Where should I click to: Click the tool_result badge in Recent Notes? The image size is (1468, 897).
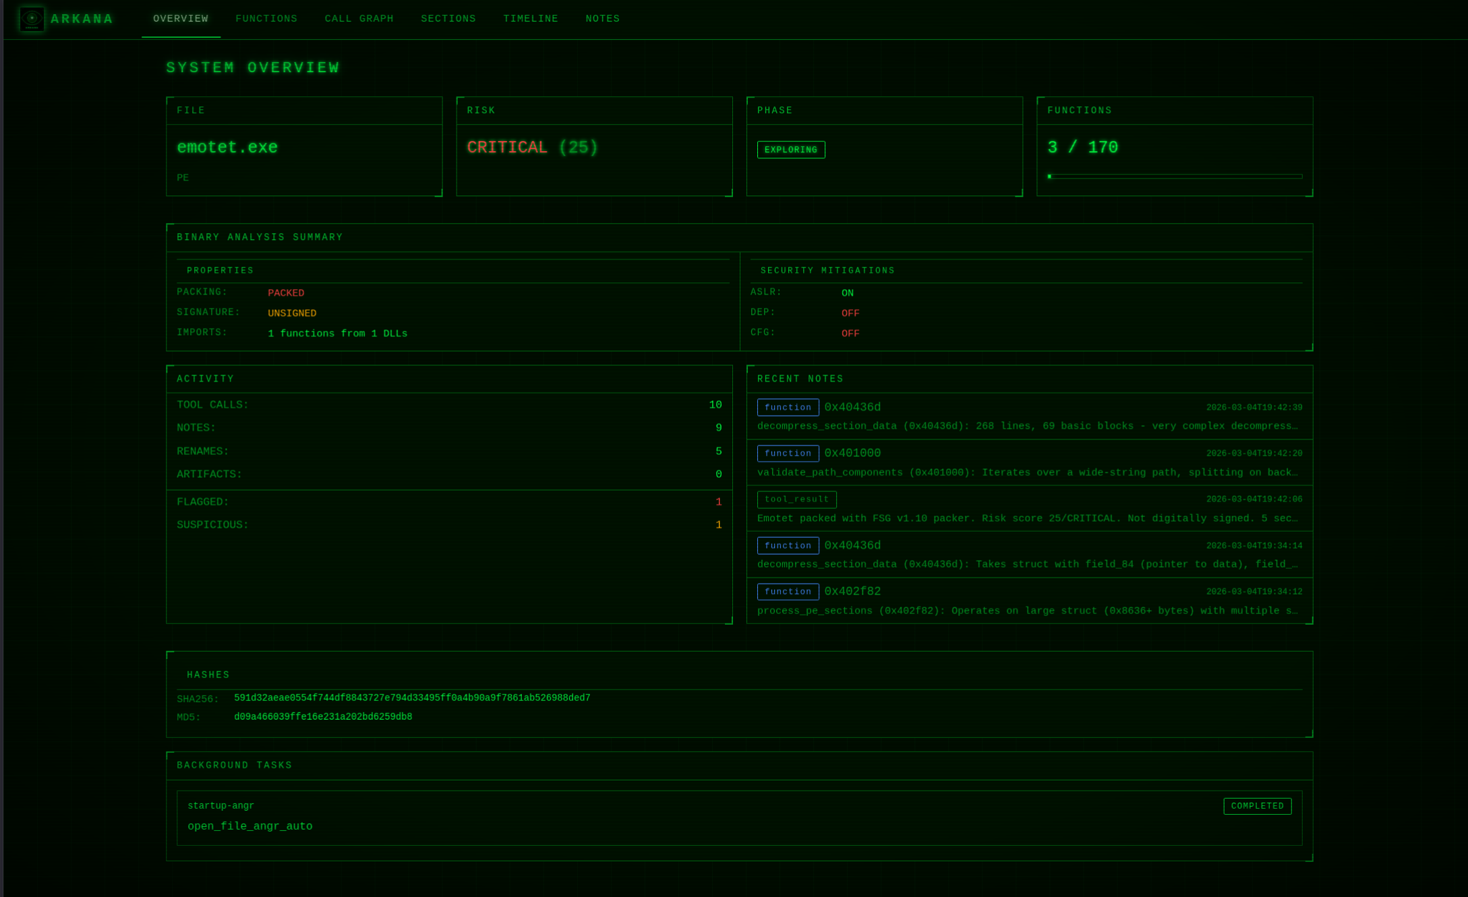[798, 499]
